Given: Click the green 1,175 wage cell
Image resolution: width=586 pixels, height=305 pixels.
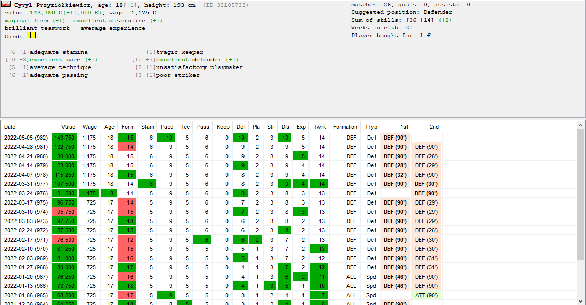Looking at the screenshot, I should [x=89, y=193].
